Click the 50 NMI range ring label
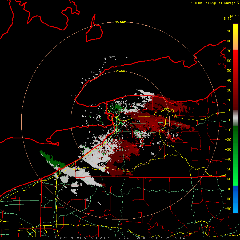The height and width of the screenshot is (240, 240). [120, 71]
